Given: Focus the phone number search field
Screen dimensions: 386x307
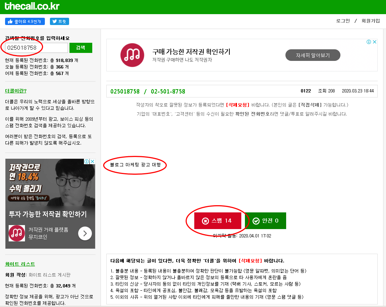Looking at the screenshot, I should (37, 48).
